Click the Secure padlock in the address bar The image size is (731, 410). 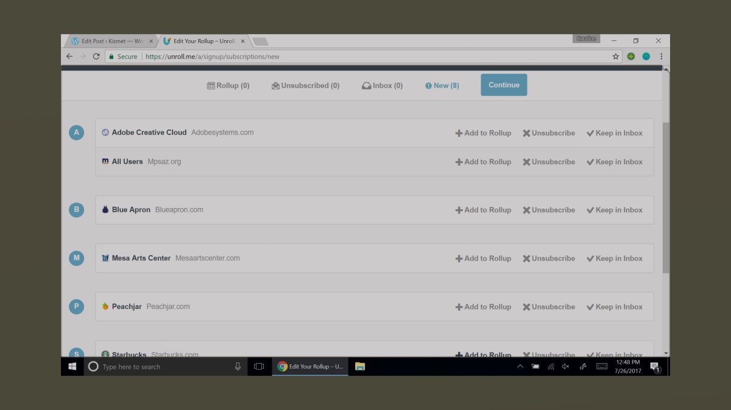click(x=113, y=56)
